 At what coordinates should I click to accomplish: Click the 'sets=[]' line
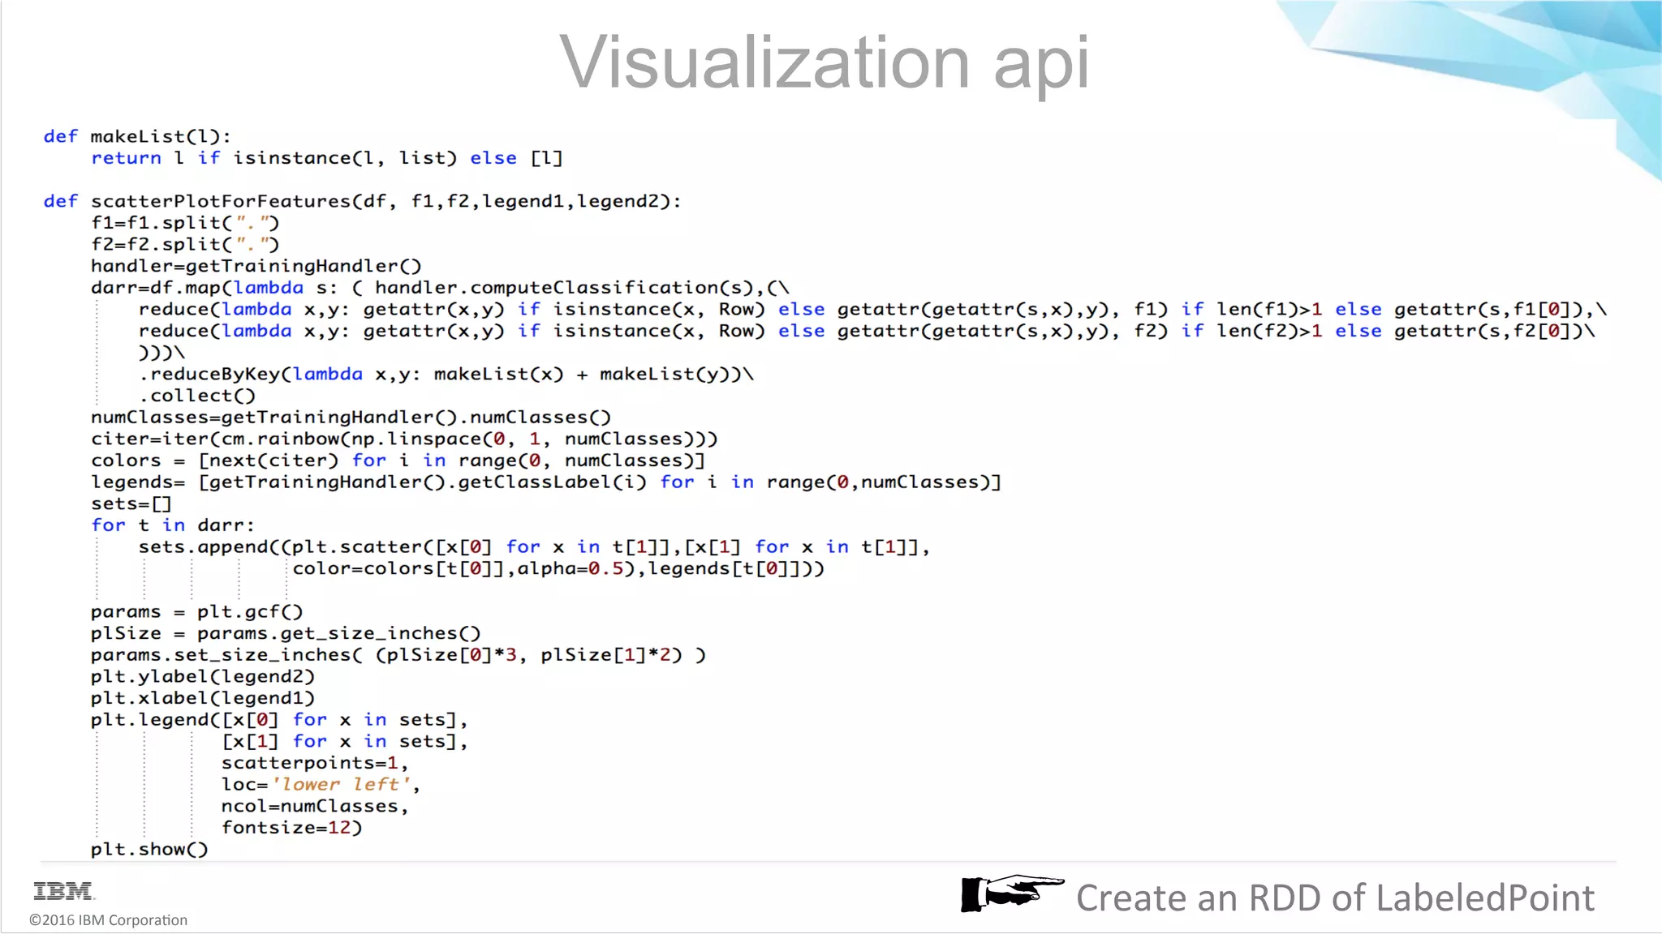131,503
